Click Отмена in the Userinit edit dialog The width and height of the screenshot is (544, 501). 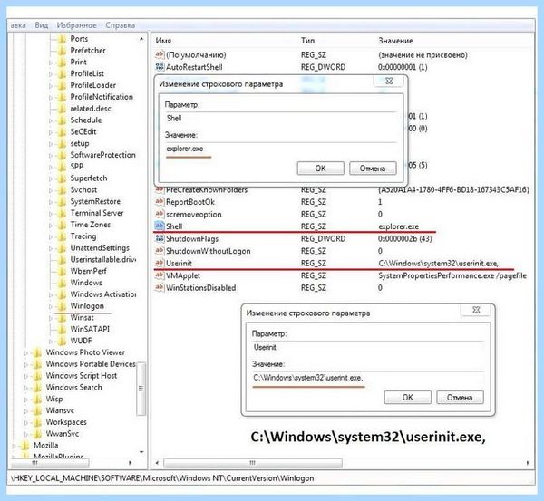pyautogui.click(x=460, y=398)
